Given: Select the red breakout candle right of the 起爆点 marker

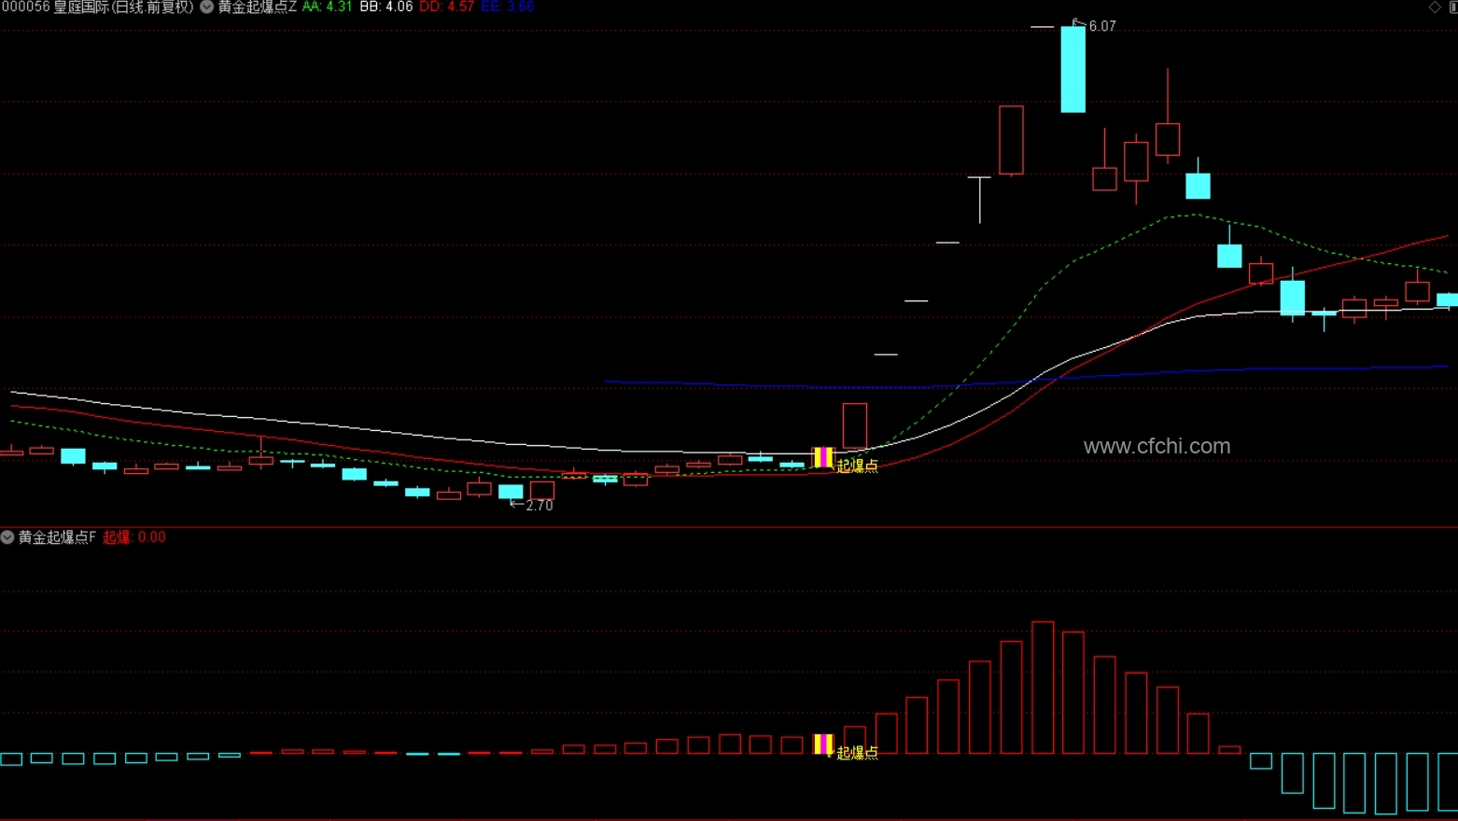Looking at the screenshot, I should [855, 426].
